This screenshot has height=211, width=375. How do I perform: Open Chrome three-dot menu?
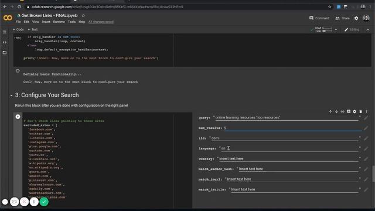[370, 7]
